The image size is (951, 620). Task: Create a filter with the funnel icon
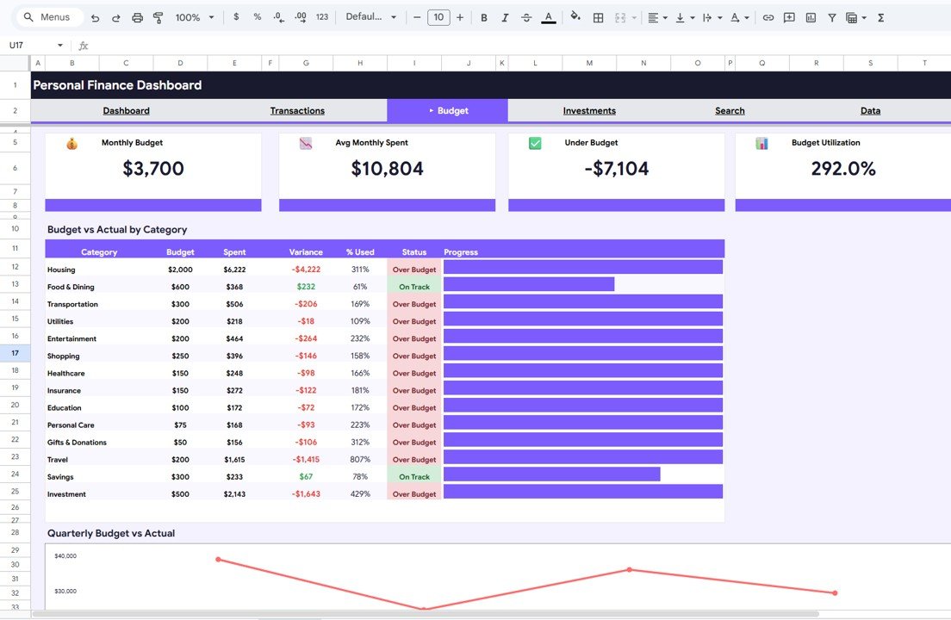click(x=831, y=17)
